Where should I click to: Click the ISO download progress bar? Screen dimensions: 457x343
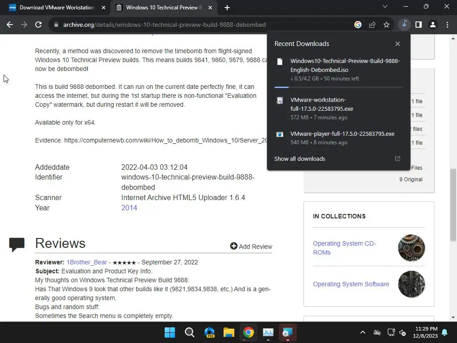[x=338, y=87]
